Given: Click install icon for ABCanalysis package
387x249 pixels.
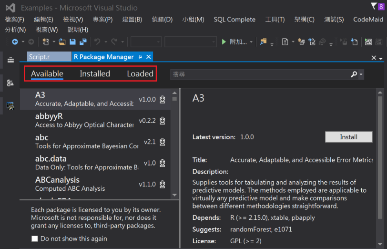Looking at the screenshot, I should (163, 184).
